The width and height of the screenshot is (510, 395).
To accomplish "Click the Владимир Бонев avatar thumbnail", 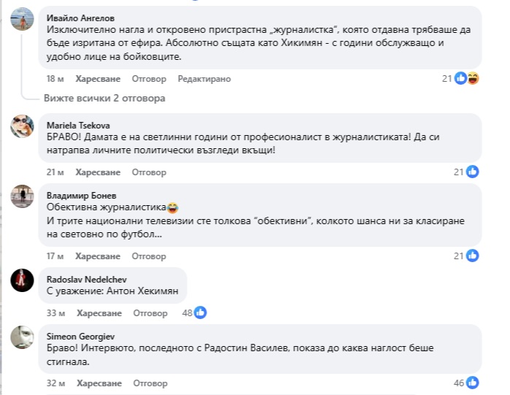I will click(x=22, y=196).
